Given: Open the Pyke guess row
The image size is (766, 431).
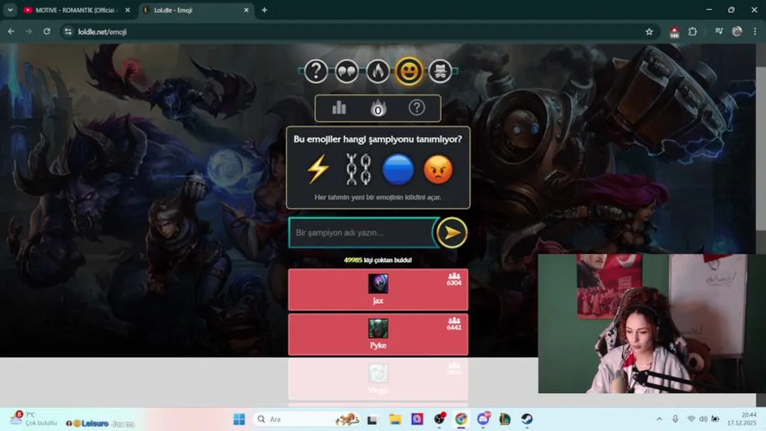Looking at the screenshot, I should tap(378, 335).
